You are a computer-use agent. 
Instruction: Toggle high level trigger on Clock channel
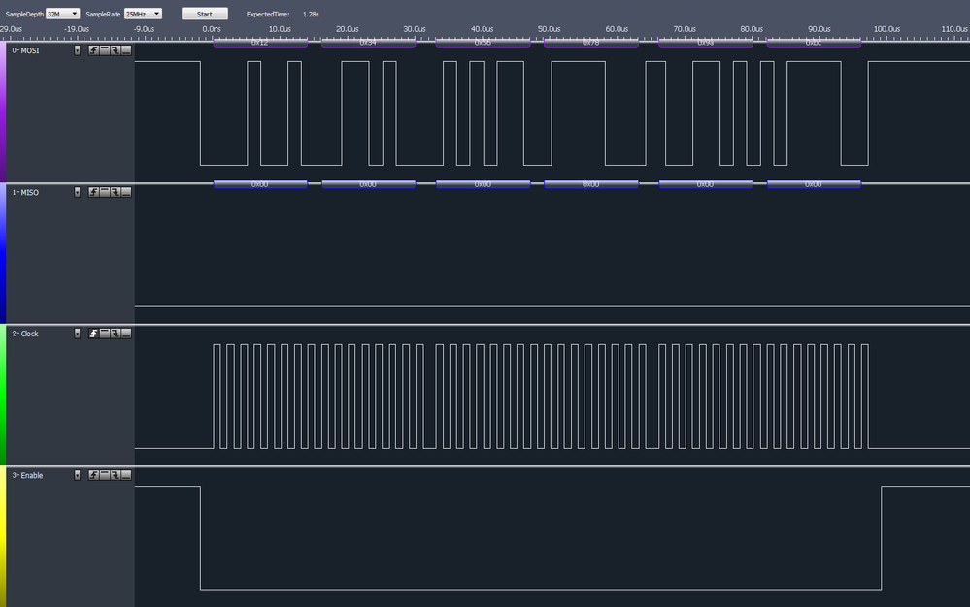click(104, 334)
